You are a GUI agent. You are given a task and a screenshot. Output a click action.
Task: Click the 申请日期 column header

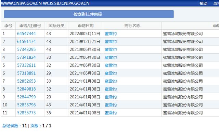(86, 26)
